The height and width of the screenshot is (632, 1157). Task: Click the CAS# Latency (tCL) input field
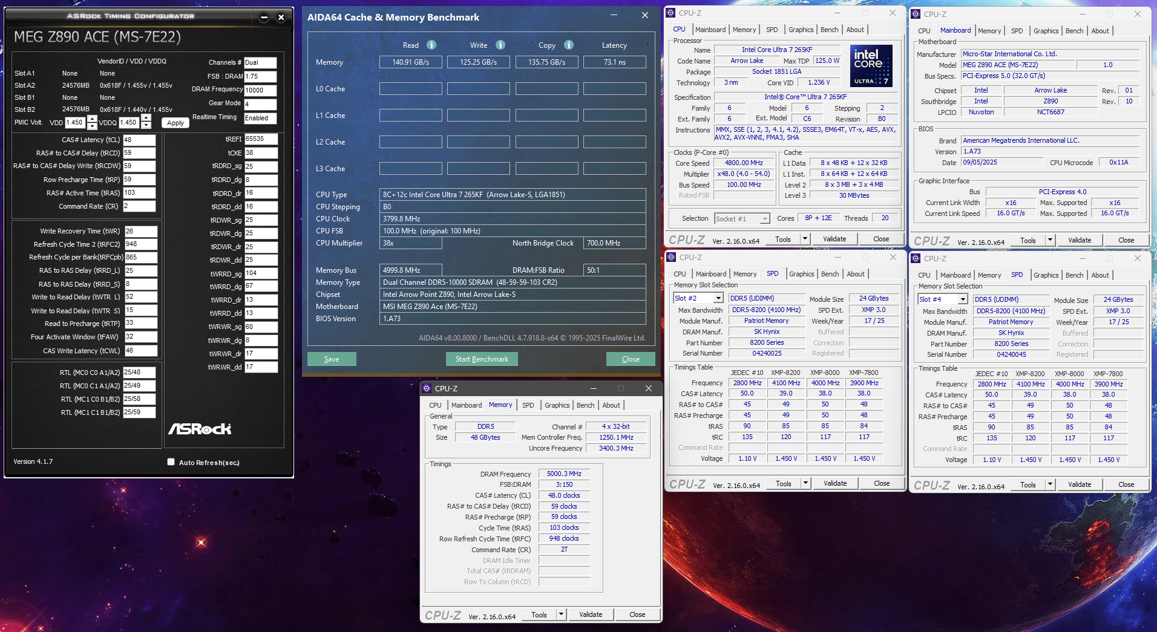(x=139, y=140)
